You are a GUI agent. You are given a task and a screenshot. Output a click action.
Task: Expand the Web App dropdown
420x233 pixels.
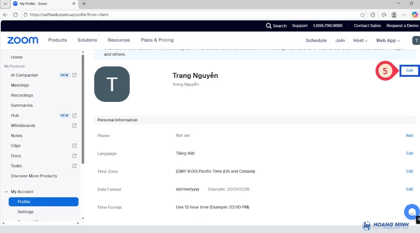tap(388, 41)
